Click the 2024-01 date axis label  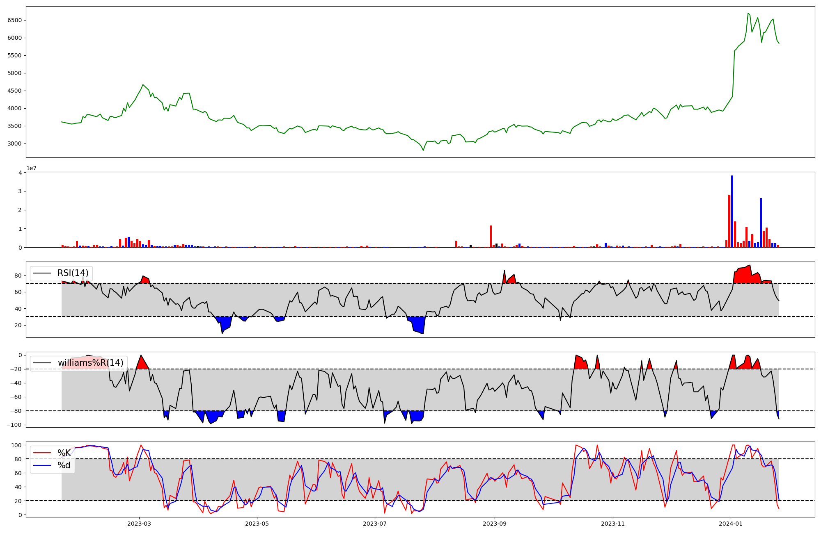tap(731, 524)
